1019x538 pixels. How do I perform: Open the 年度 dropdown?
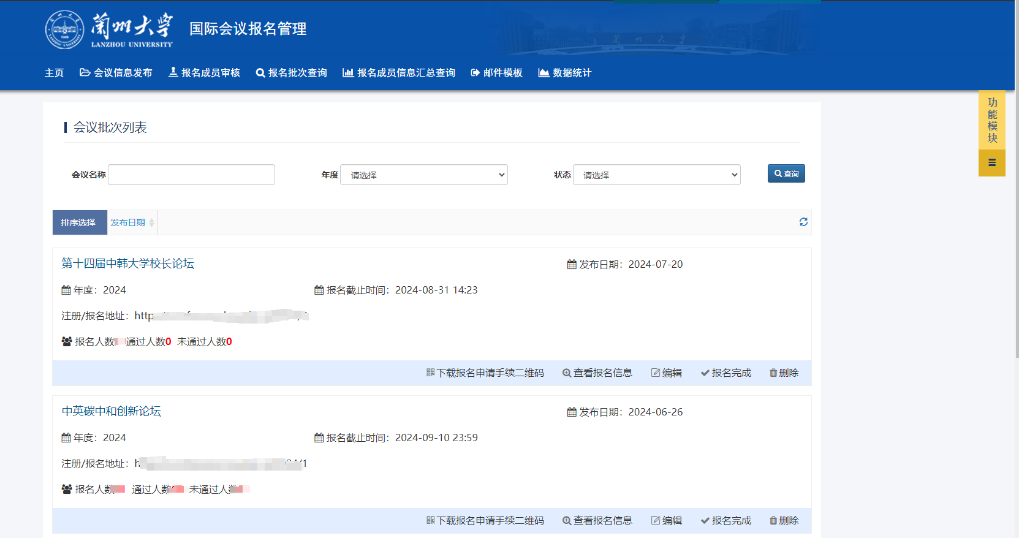[x=423, y=175]
